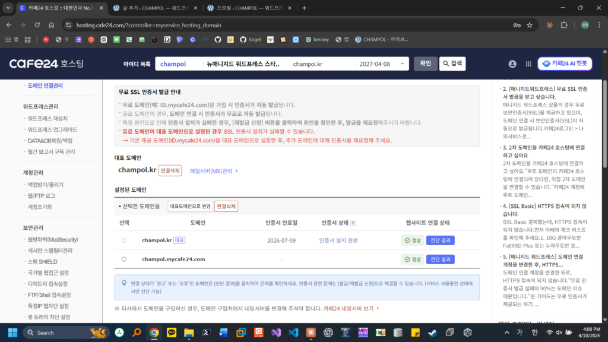Open the user profile account icon
The width and height of the screenshot is (608, 342).
[512, 64]
